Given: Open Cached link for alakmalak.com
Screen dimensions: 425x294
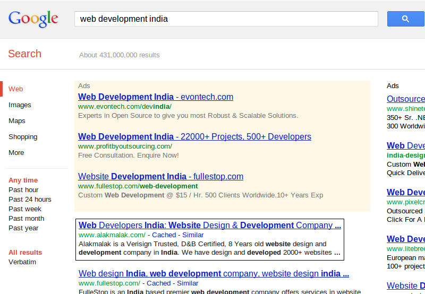Looking at the screenshot, I should (x=164, y=235).
